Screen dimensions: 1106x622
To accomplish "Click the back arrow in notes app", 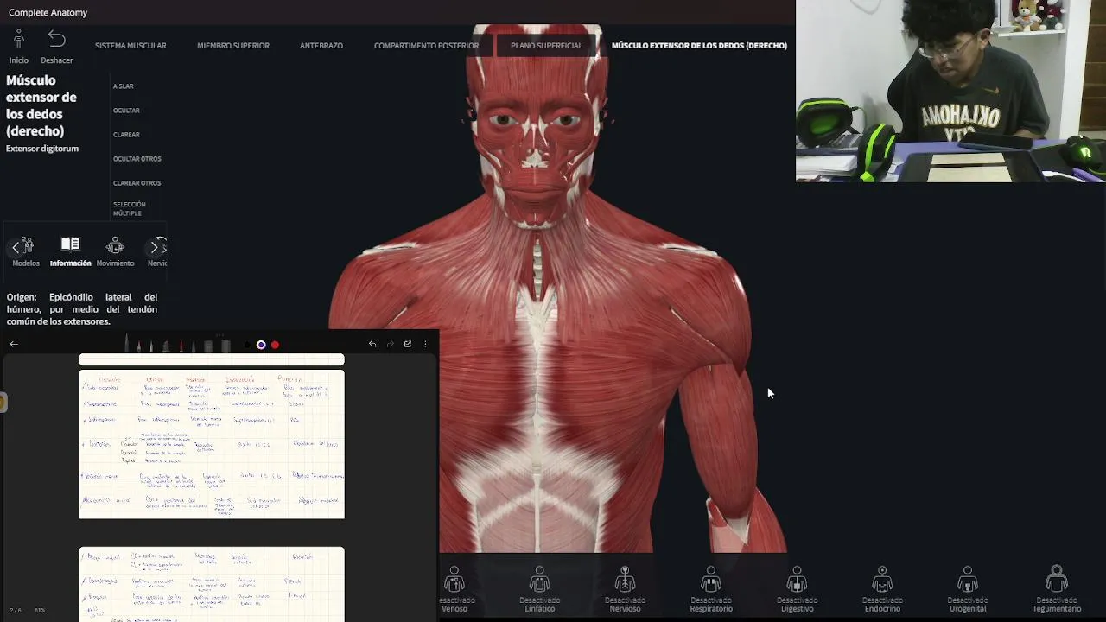I will tap(14, 344).
